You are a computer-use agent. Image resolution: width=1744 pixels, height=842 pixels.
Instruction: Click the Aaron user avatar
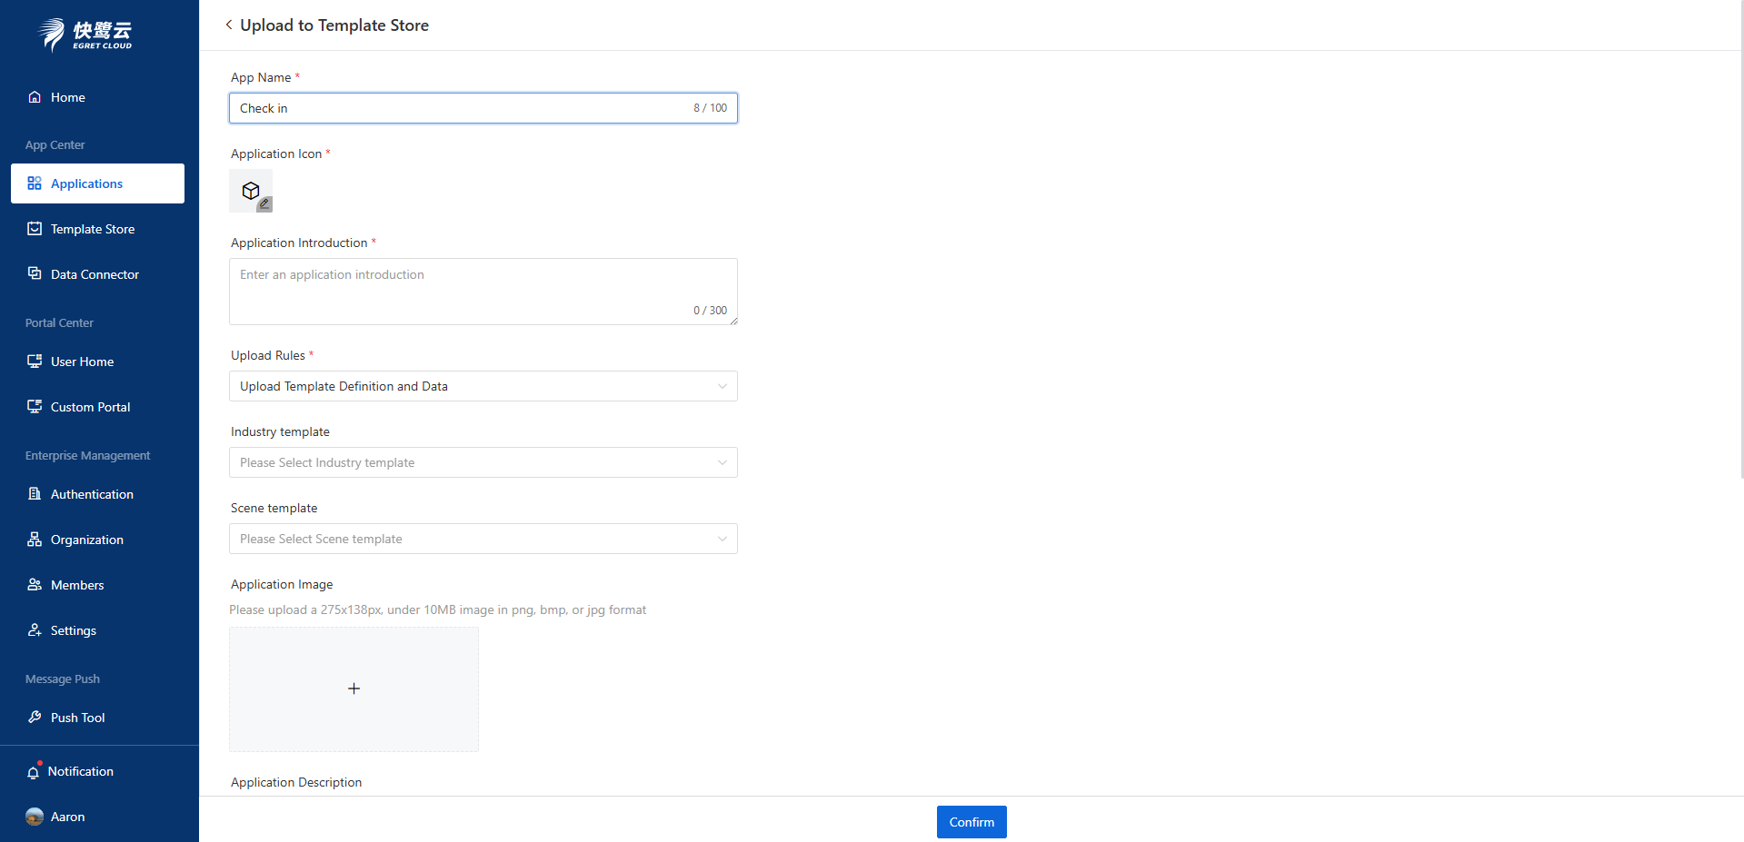[35, 817]
